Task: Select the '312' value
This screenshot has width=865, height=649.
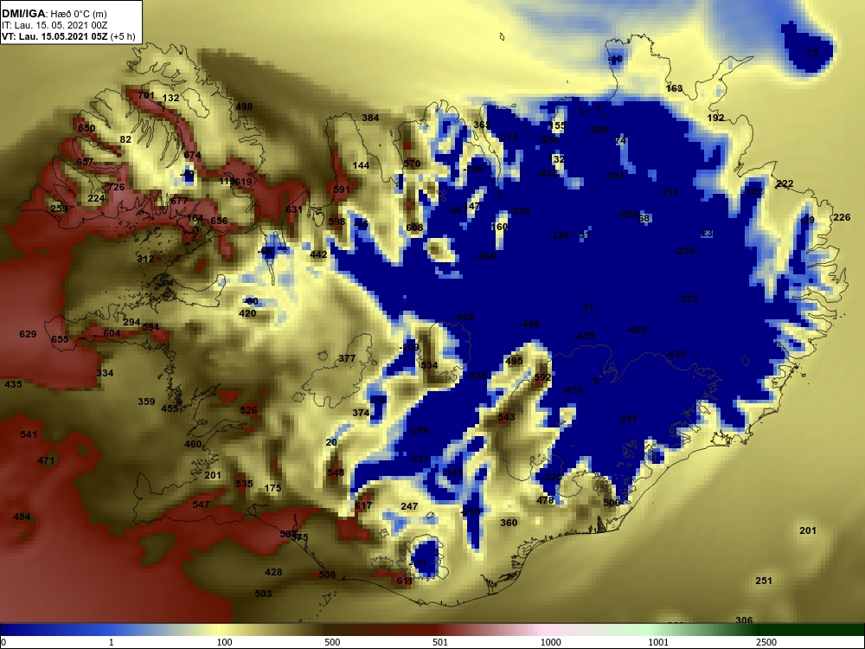Action: point(145,259)
